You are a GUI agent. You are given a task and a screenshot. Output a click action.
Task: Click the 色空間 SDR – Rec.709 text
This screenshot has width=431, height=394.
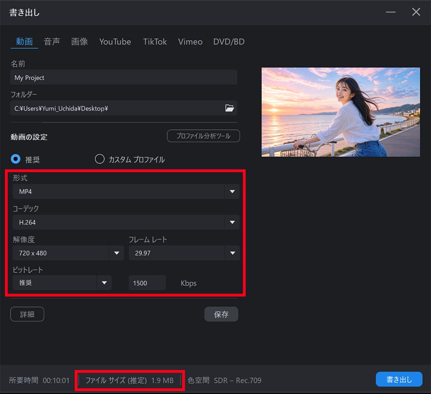pos(224,380)
